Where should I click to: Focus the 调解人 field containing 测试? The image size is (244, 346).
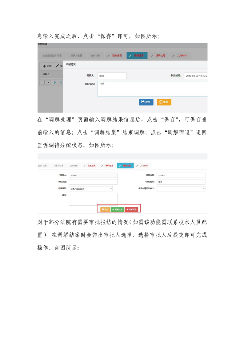click(x=112, y=76)
